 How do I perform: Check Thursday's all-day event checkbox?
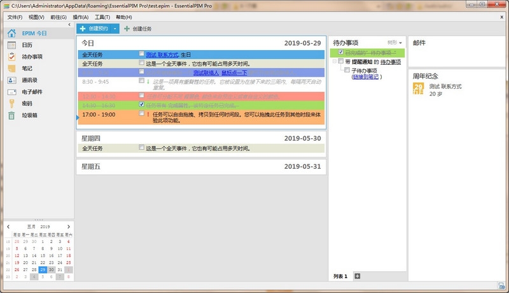click(x=141, y=147)
